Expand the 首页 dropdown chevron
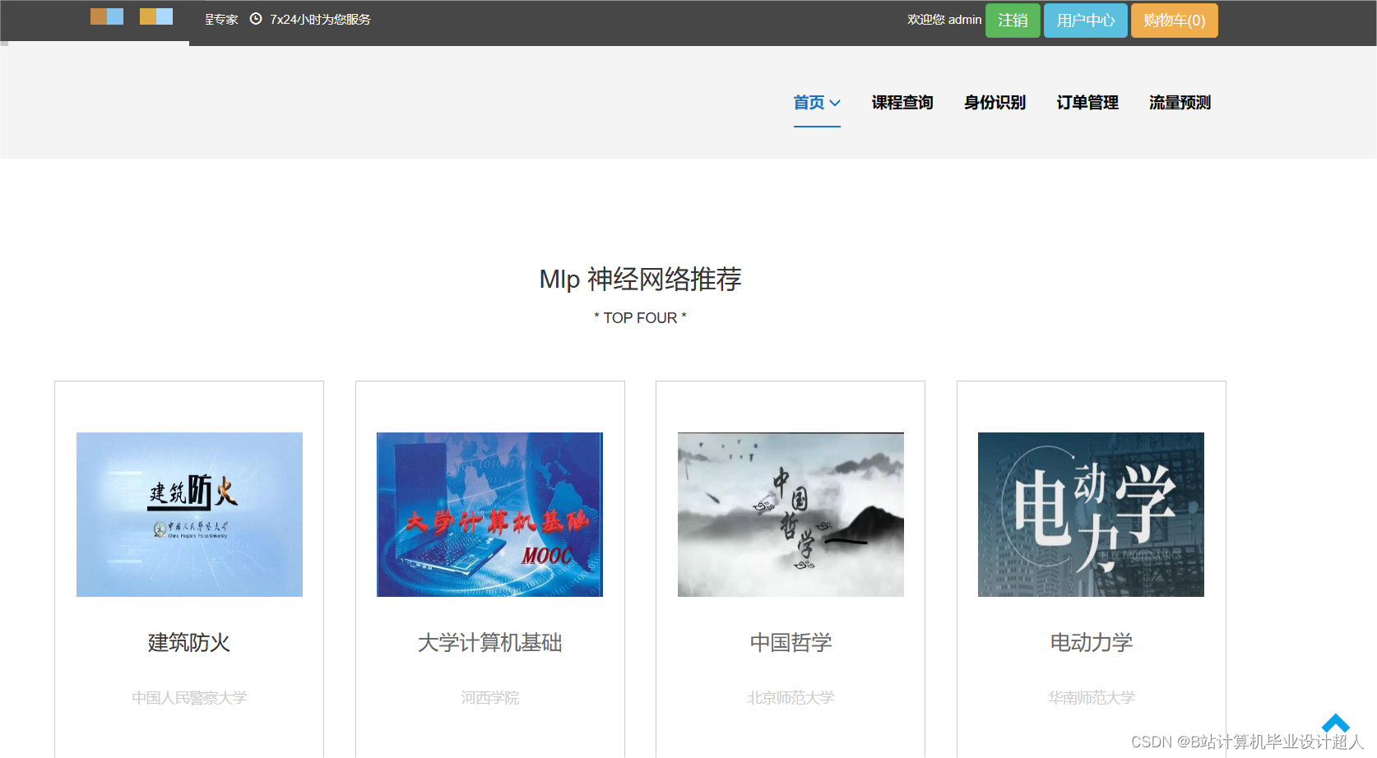Image resolution: width=1377 pixels, height=758 pixels. pyautogui.click(x=834, y=103)
